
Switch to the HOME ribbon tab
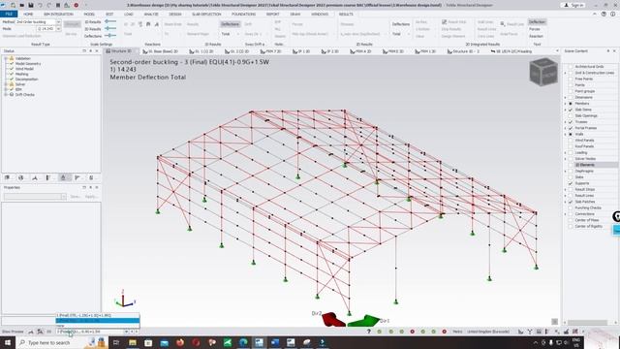click(x=28, y=14)
